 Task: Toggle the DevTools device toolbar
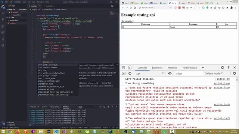[130, 68]
